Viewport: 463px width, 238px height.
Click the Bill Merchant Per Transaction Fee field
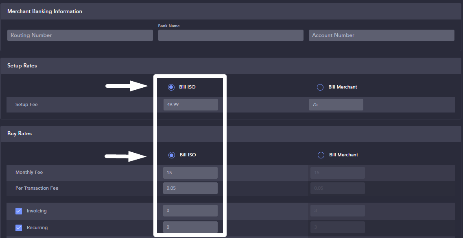coord(338,188)
